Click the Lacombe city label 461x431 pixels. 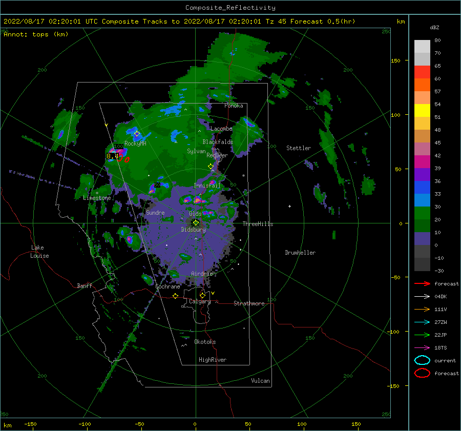tap(221, 129)
